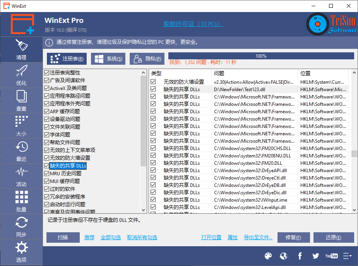Open the 选项 (Options) gear section
Viewport: 358px width, 266px height.
[x=21, y=252]
